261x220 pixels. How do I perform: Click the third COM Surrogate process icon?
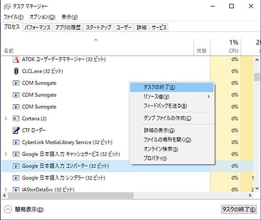pos(16,107)
